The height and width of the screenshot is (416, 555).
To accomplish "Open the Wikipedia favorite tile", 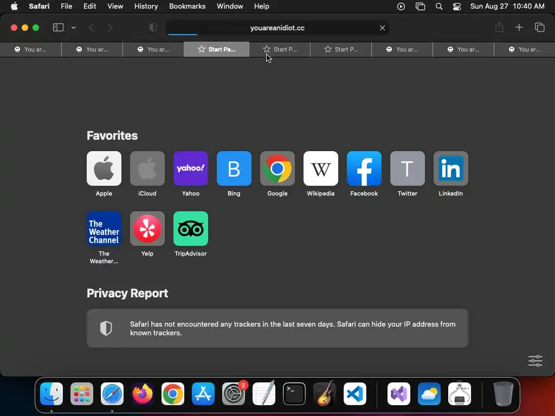I will [321, 168].
